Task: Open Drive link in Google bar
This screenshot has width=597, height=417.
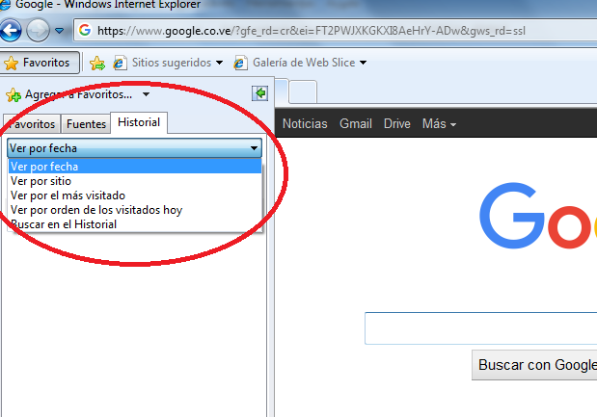Action: point(397,123)
